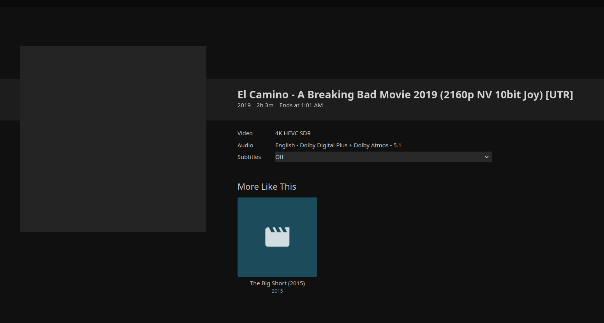Image resolution: width=604 pixels, height=323 pixels.
Task: Select the English Dolby Digital Plus audio track
Action: [x=311, y=145]
